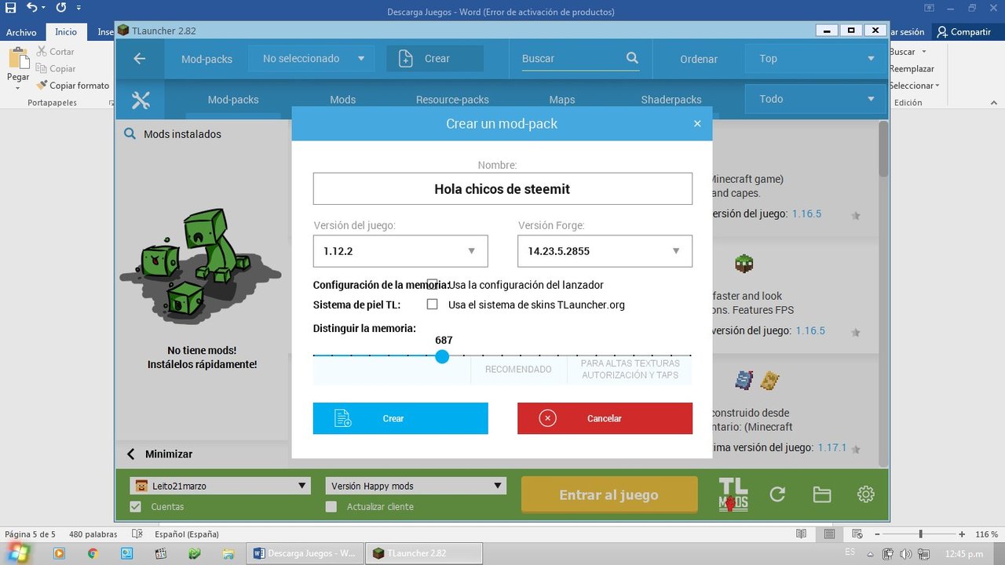Click the blue Crear button in dialog
Viewport: 1005px width, 565px height.
[400, 418]
